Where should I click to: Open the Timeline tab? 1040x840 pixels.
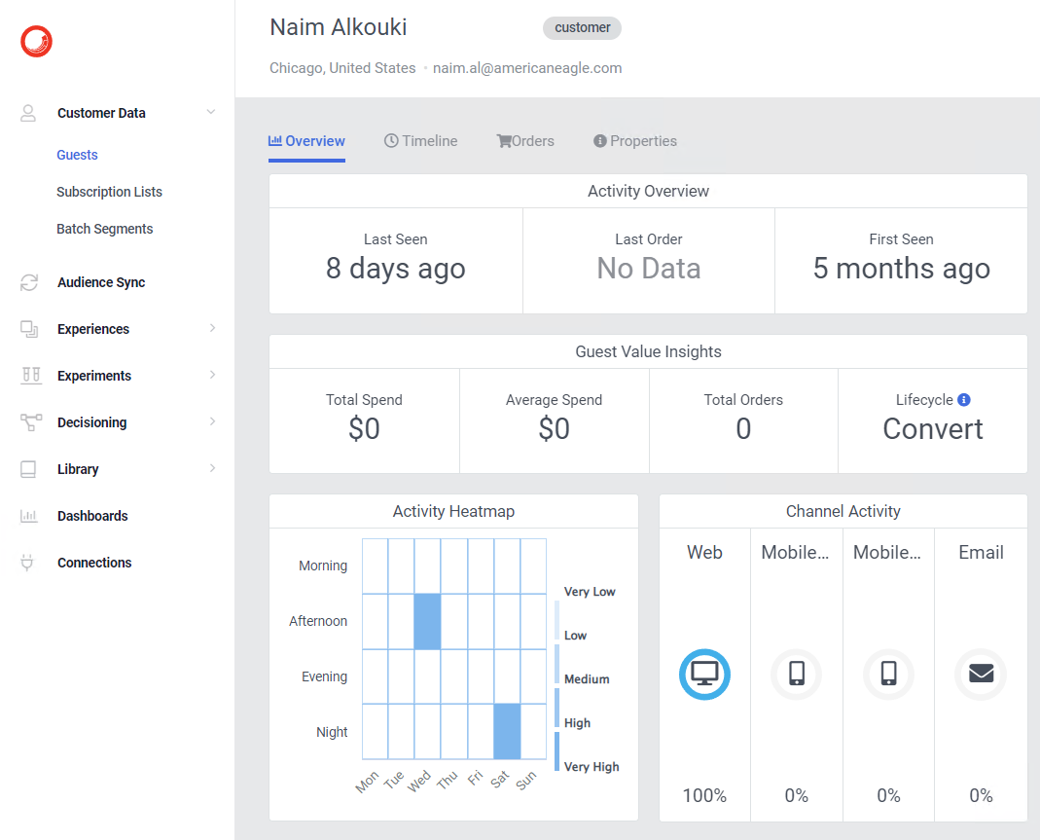pyautogui.click(x=421, y=141)
